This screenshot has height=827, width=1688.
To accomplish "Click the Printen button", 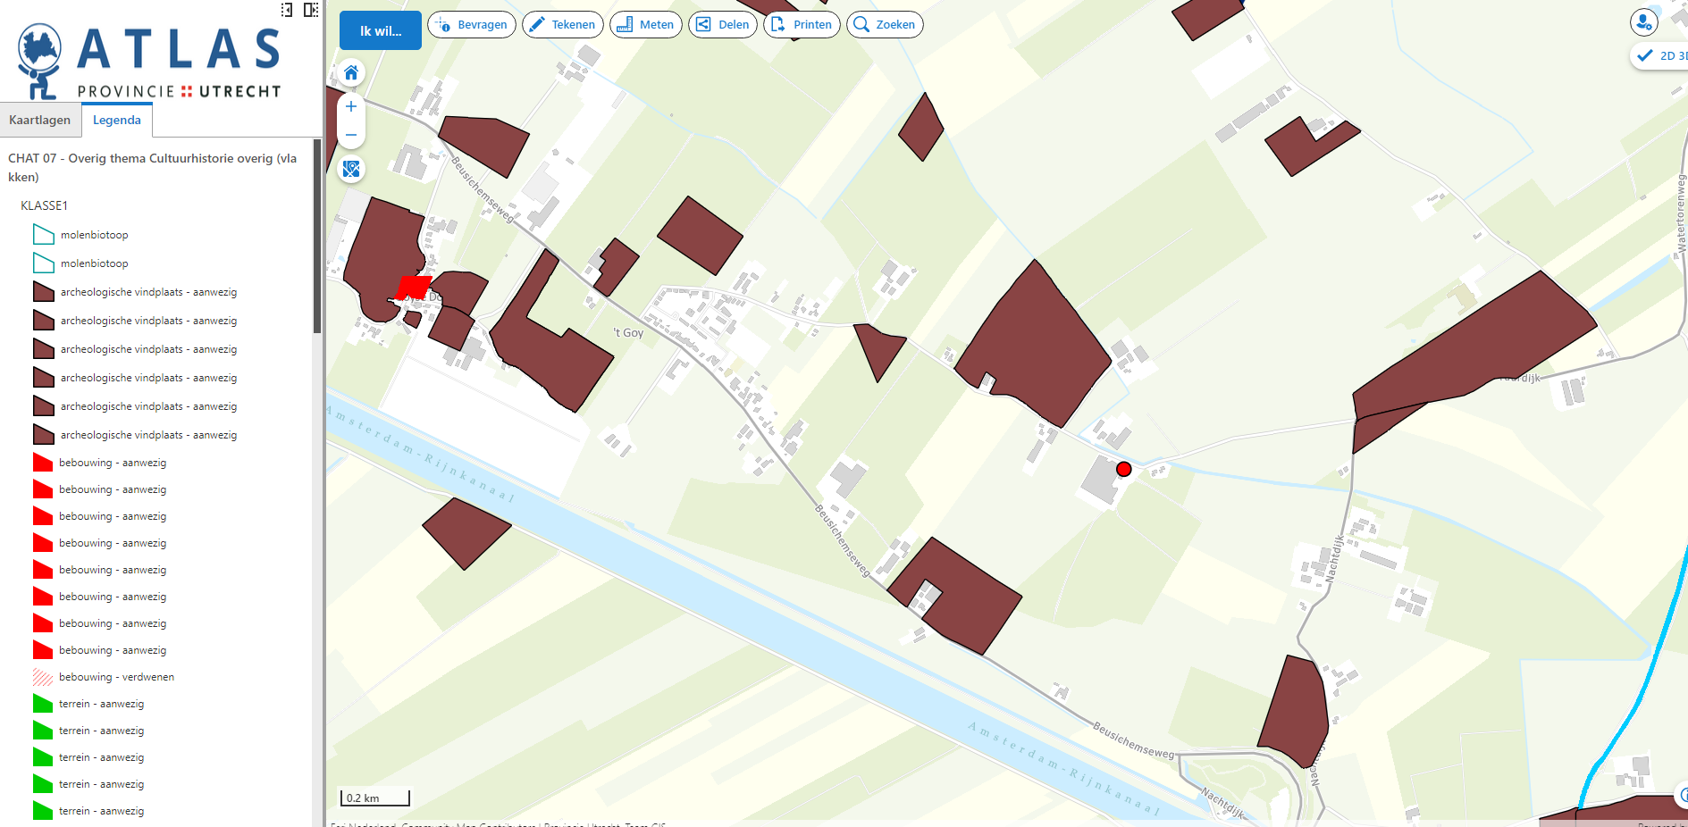I will pos(802,25).
